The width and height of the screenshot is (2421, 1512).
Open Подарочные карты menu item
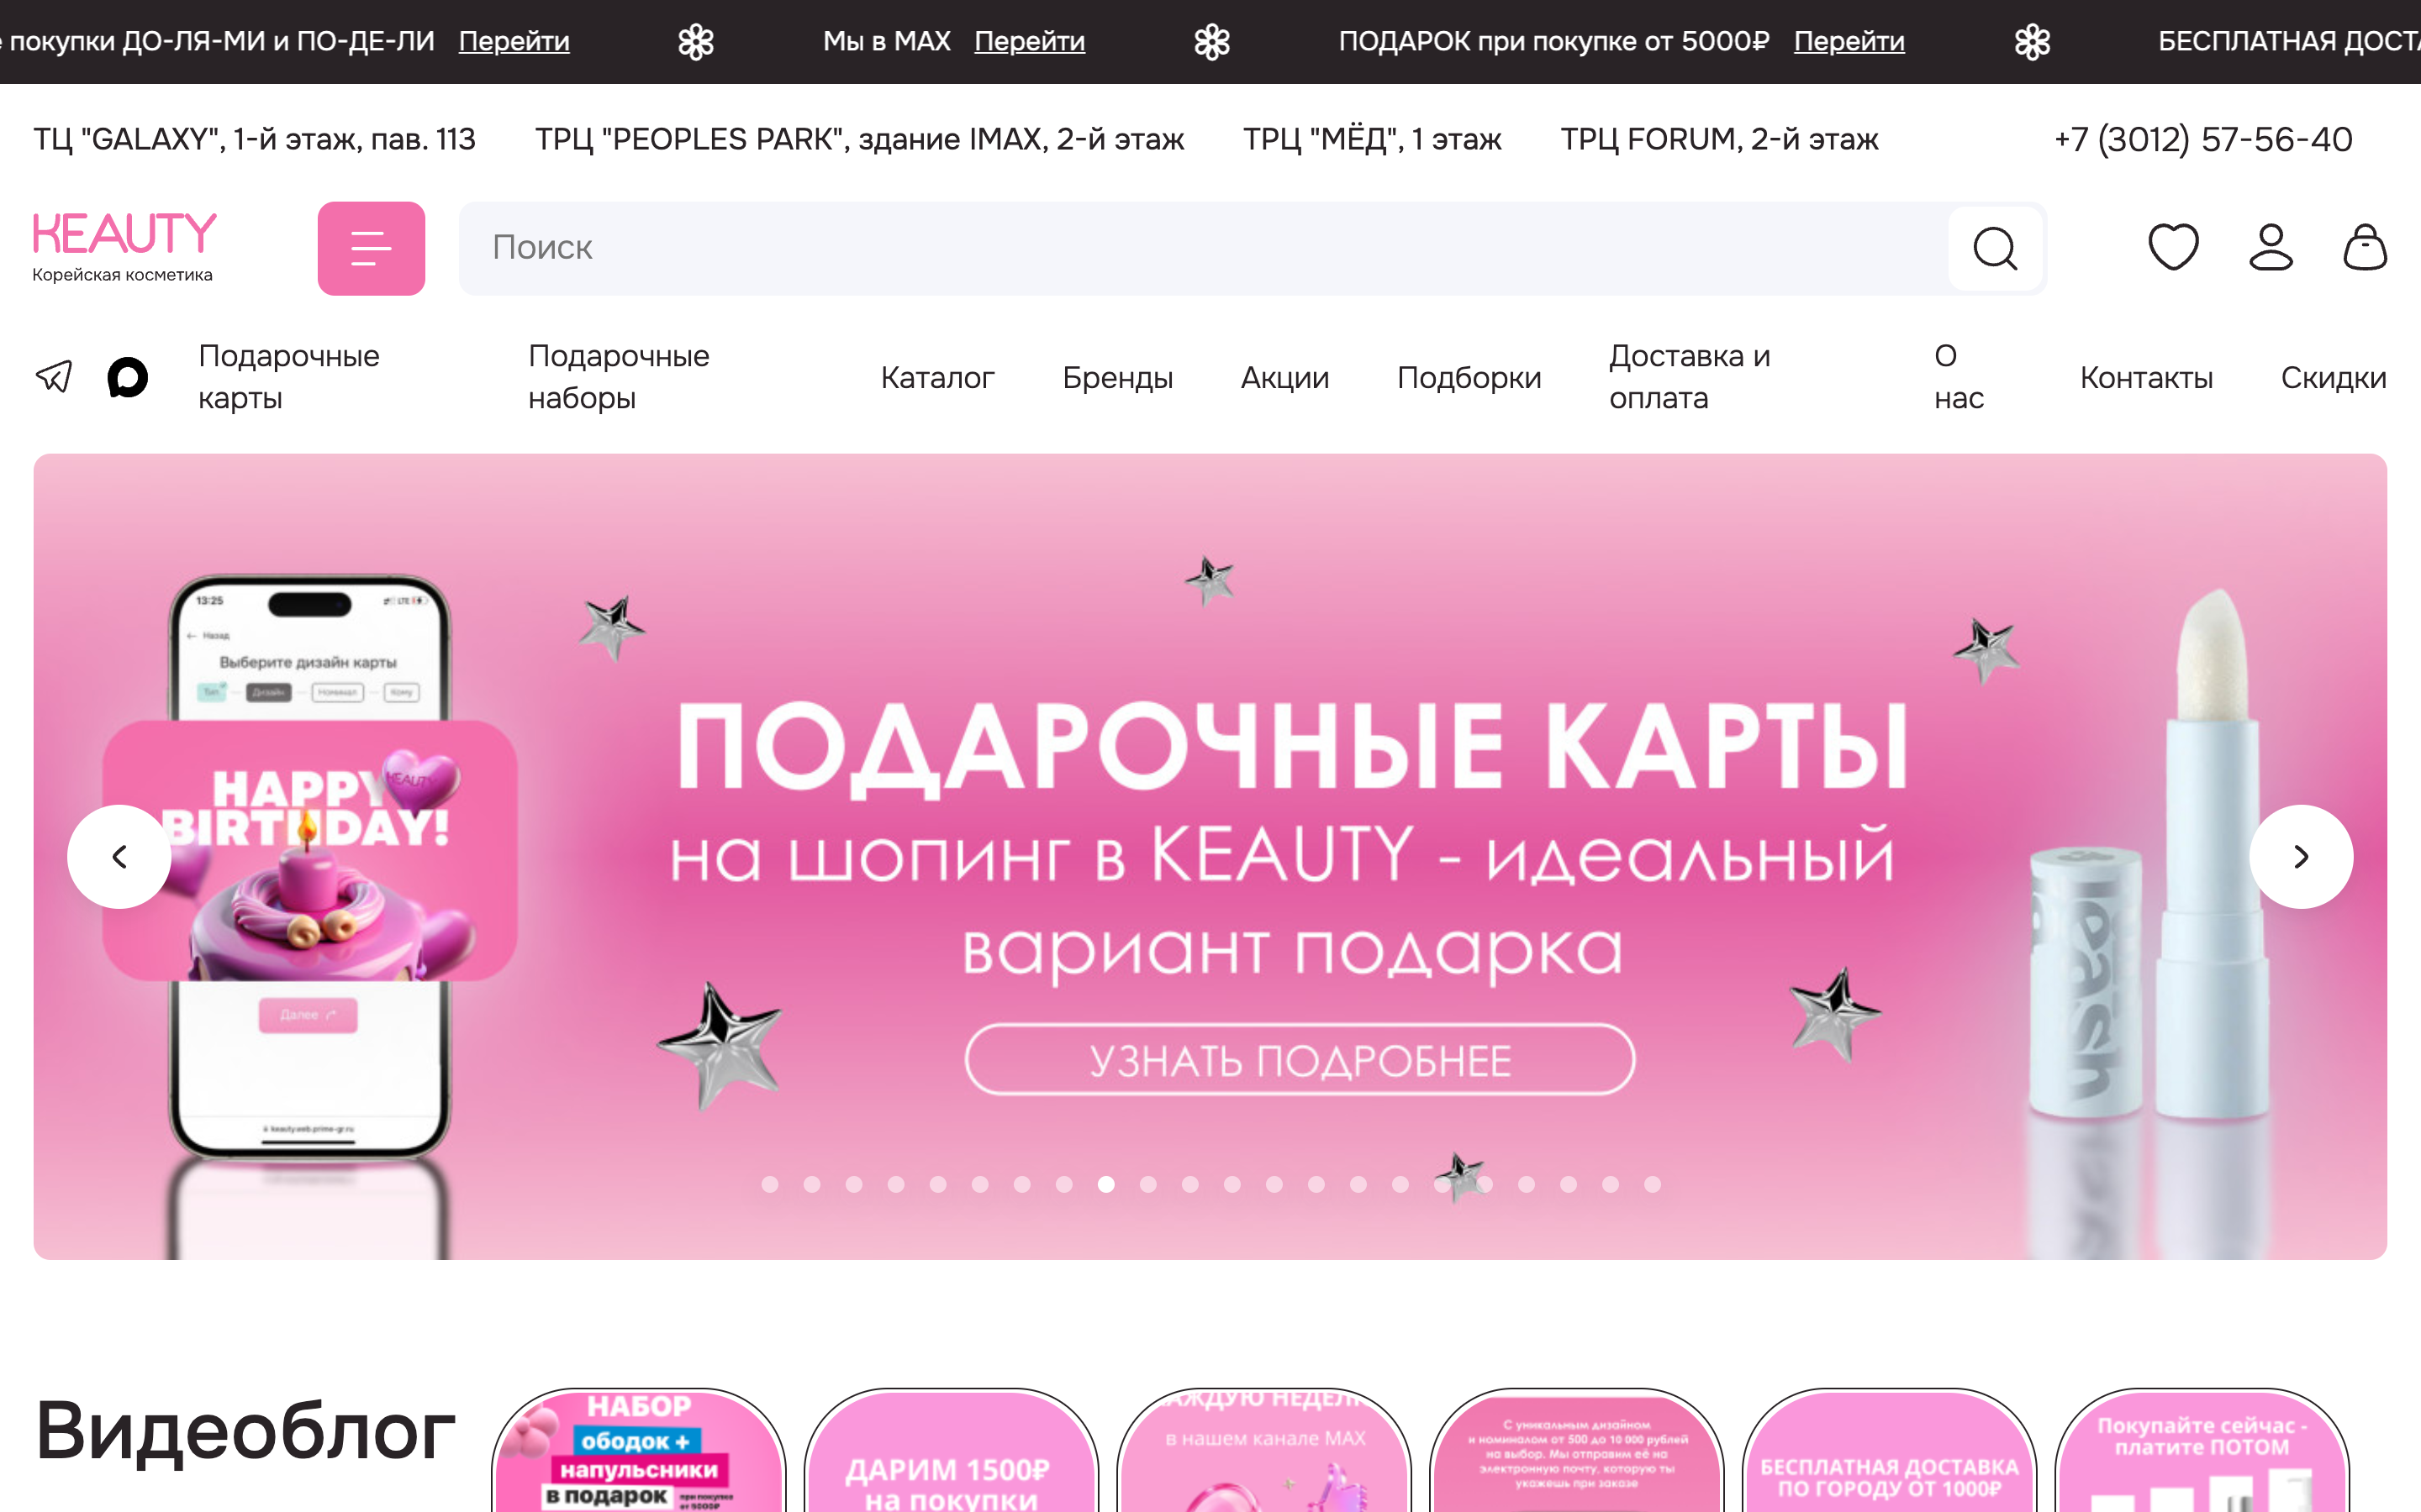[289, 377]
